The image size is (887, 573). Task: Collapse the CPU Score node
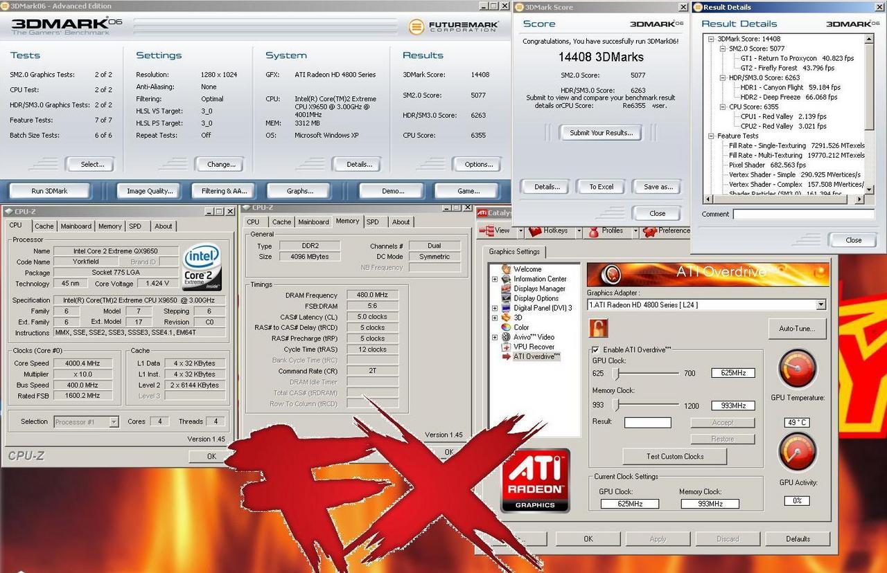click(723, 107)
